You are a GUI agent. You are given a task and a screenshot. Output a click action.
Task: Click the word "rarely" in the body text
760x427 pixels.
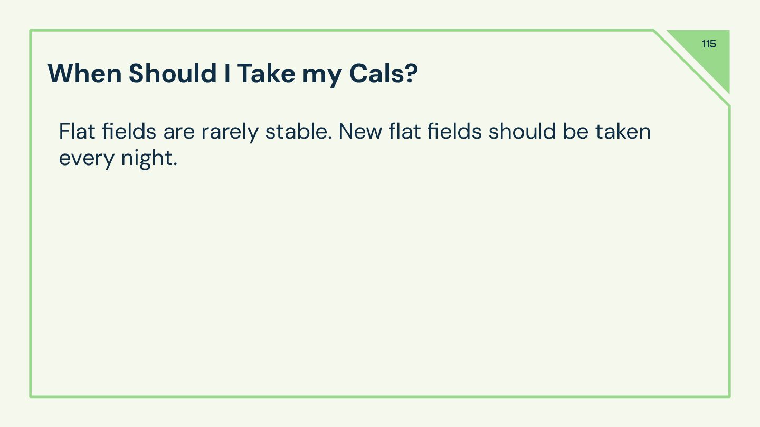coord(230,132)
